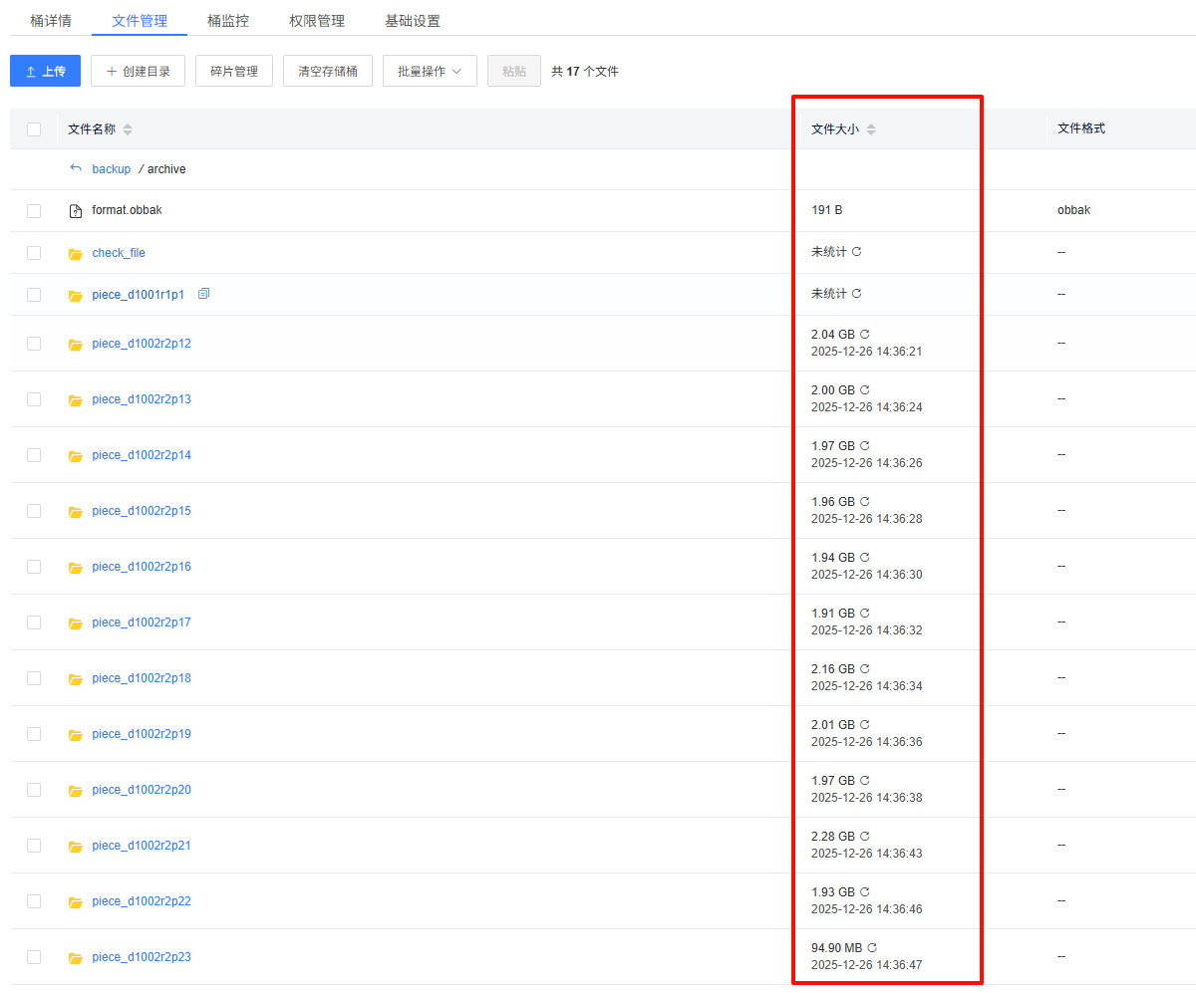The image size is (1196, 993).
Task: Tick the select-all checkbox in table header
Action: pyautogui.click(x=34, y=129)
